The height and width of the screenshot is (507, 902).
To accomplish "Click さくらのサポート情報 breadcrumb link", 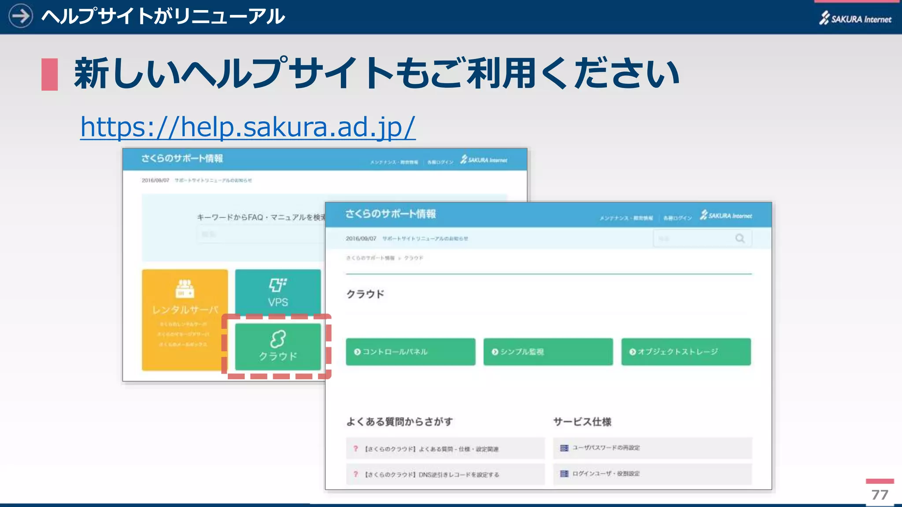I will coord(370,258).
